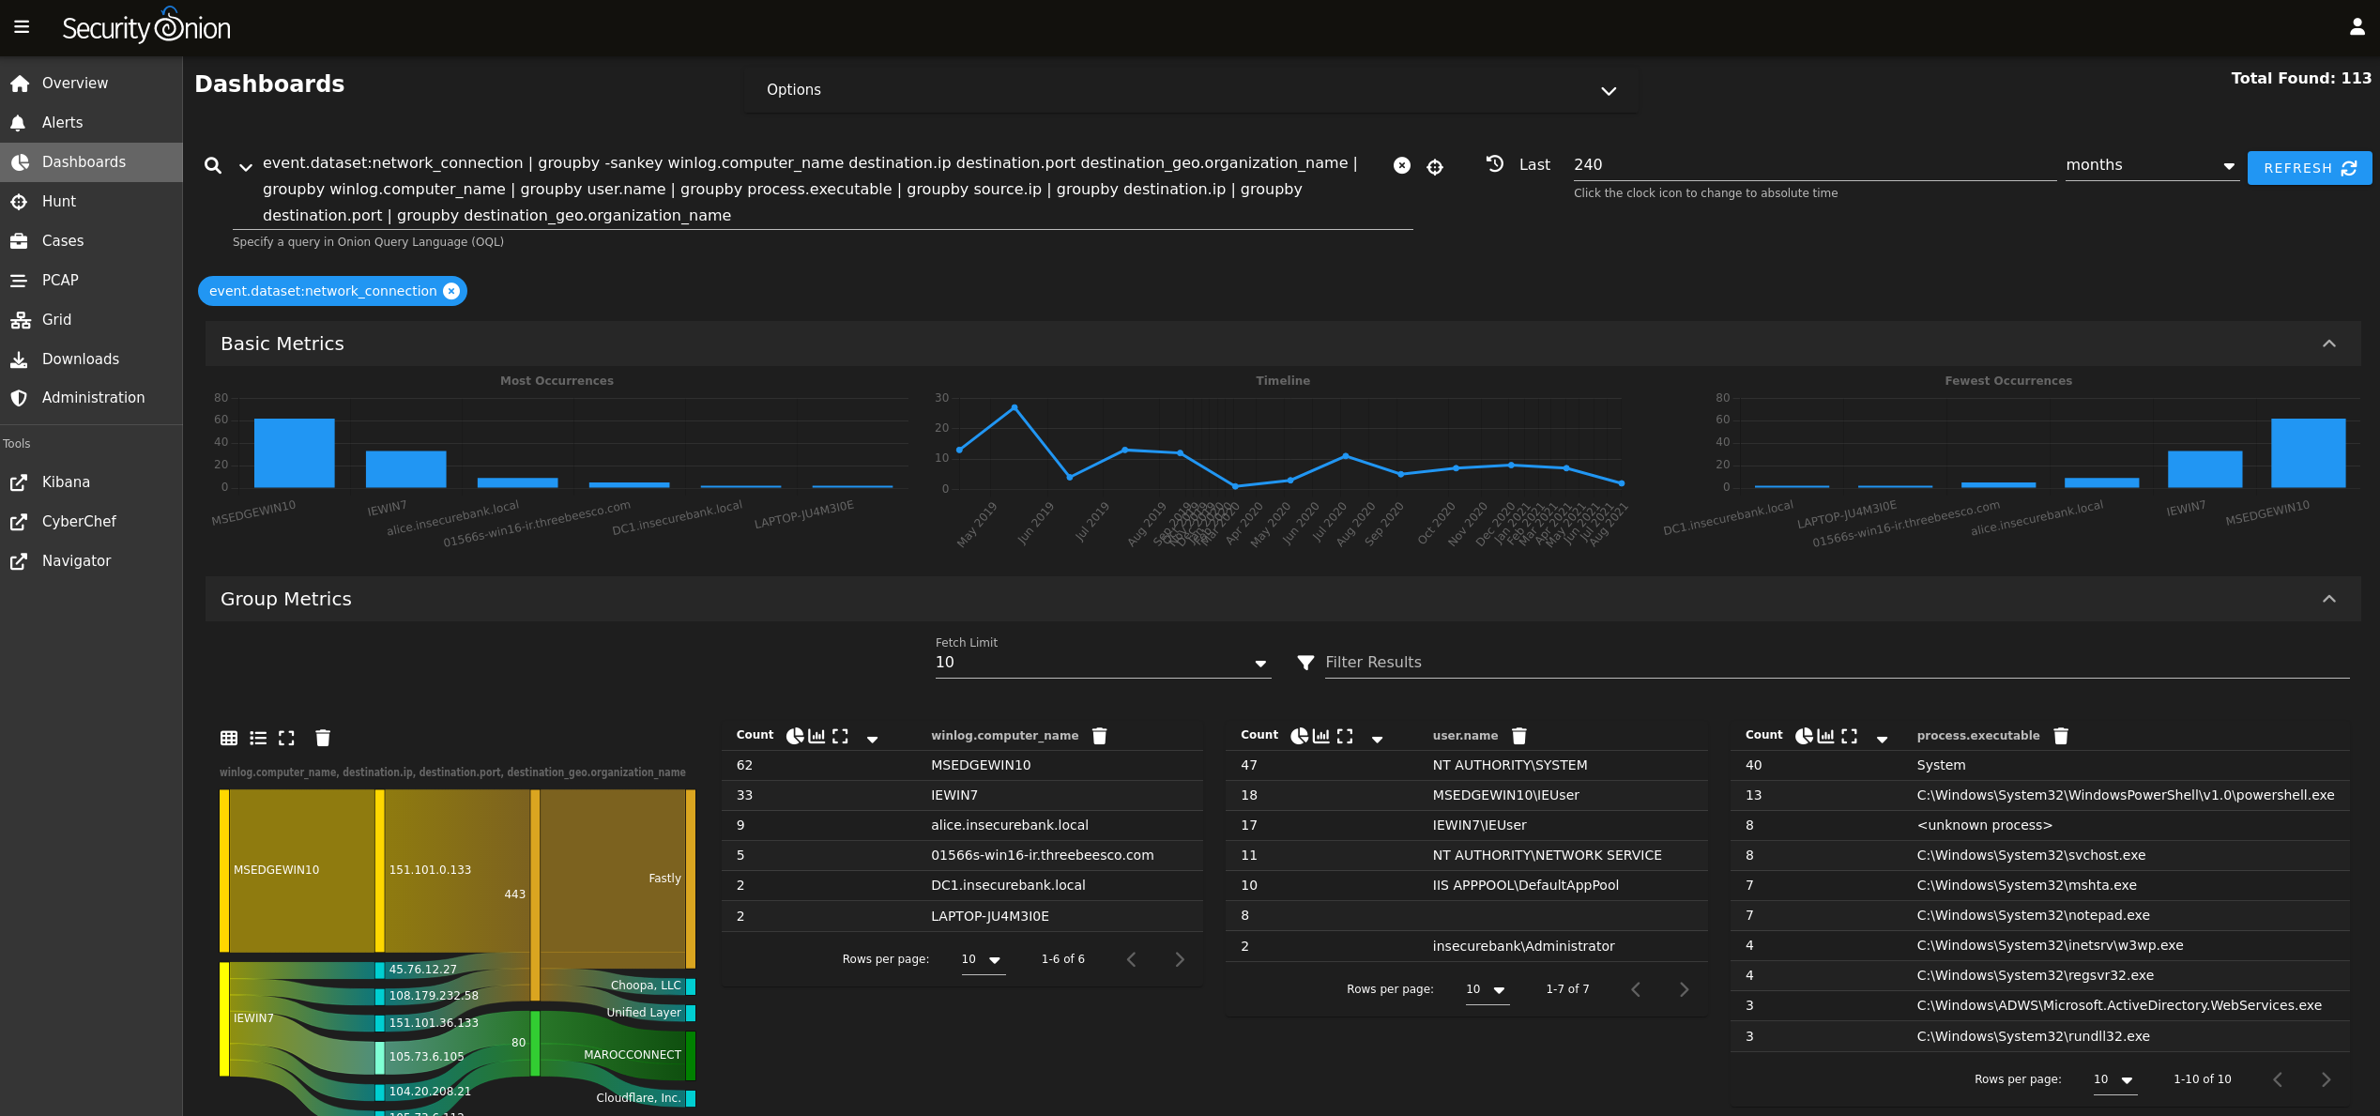Screen dimensions: 2380x1116
Task: Open the Kibana external link
Action: (x=66, y=482)
